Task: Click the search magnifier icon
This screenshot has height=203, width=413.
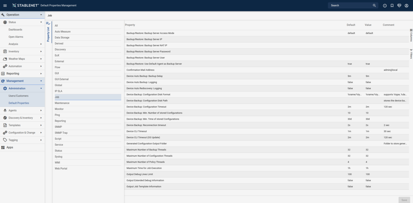Action: click(x=374, y=5)
